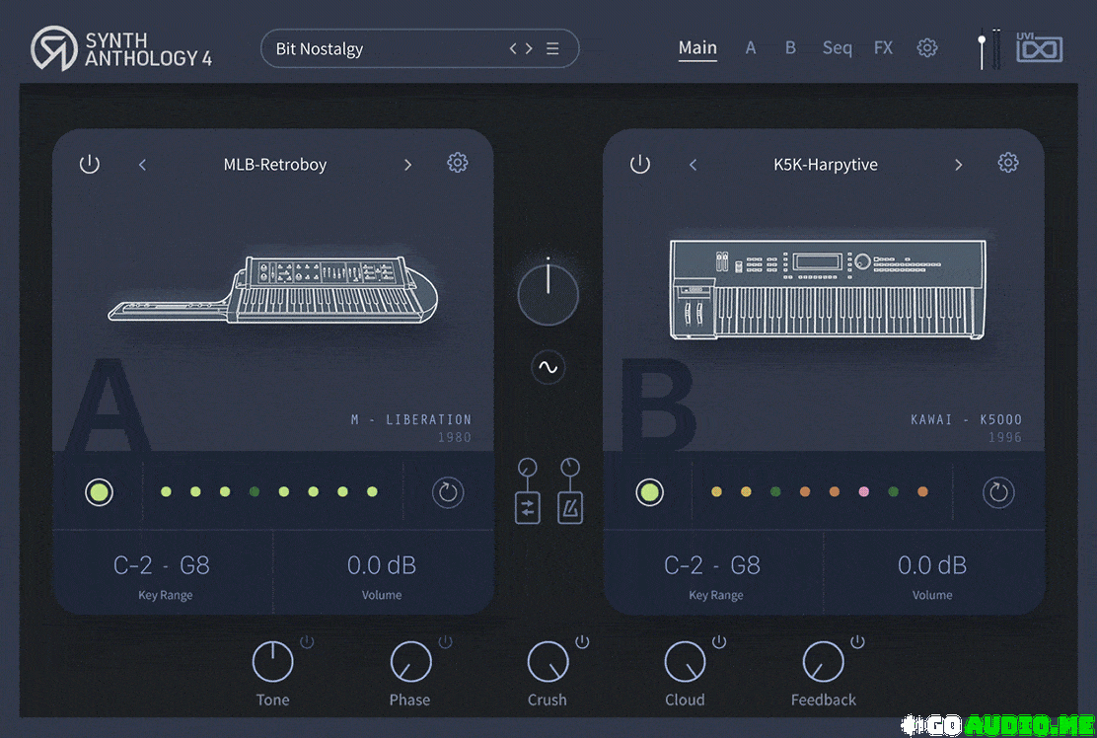This screenshot has width=1097, height=738.
Task: Click the Synth Anthology 4 logo
Action: 121,48
